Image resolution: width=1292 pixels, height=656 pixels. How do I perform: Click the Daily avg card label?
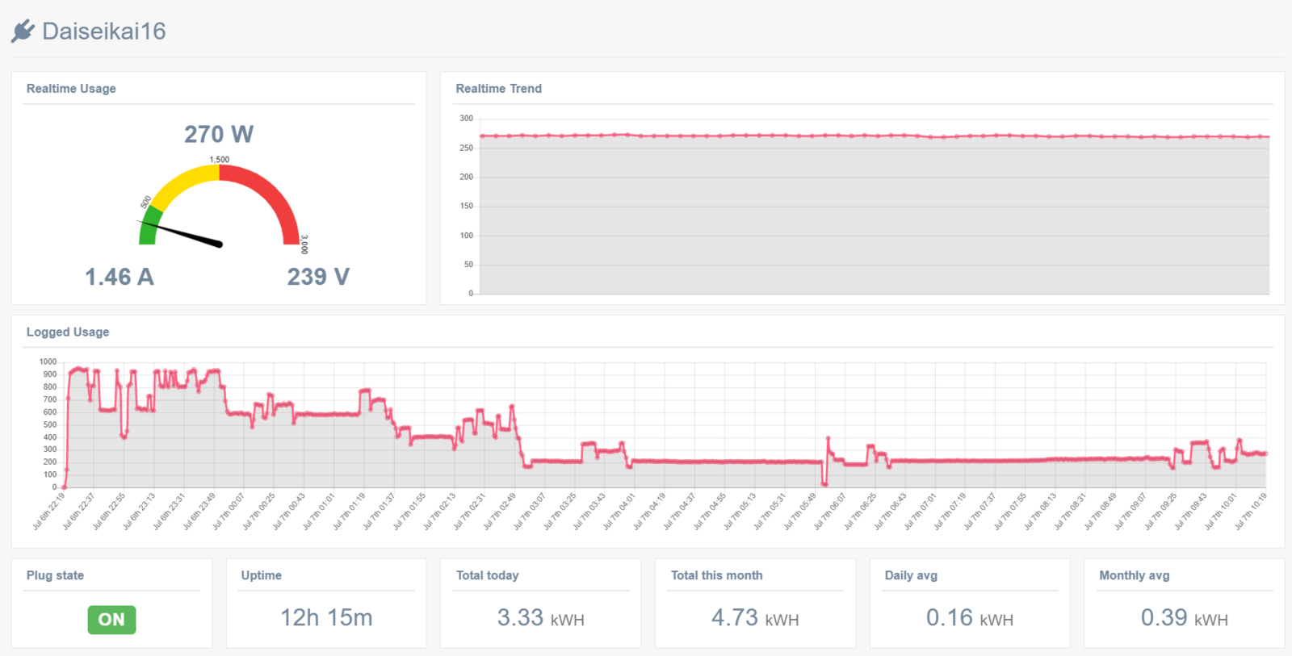point(911,575)
